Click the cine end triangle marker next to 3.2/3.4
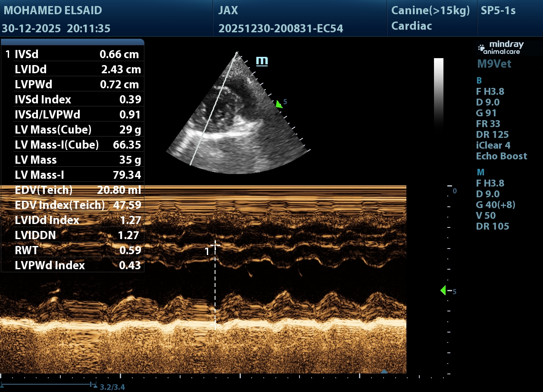This screenshot has height=392, width=543. tap(94, 386)
